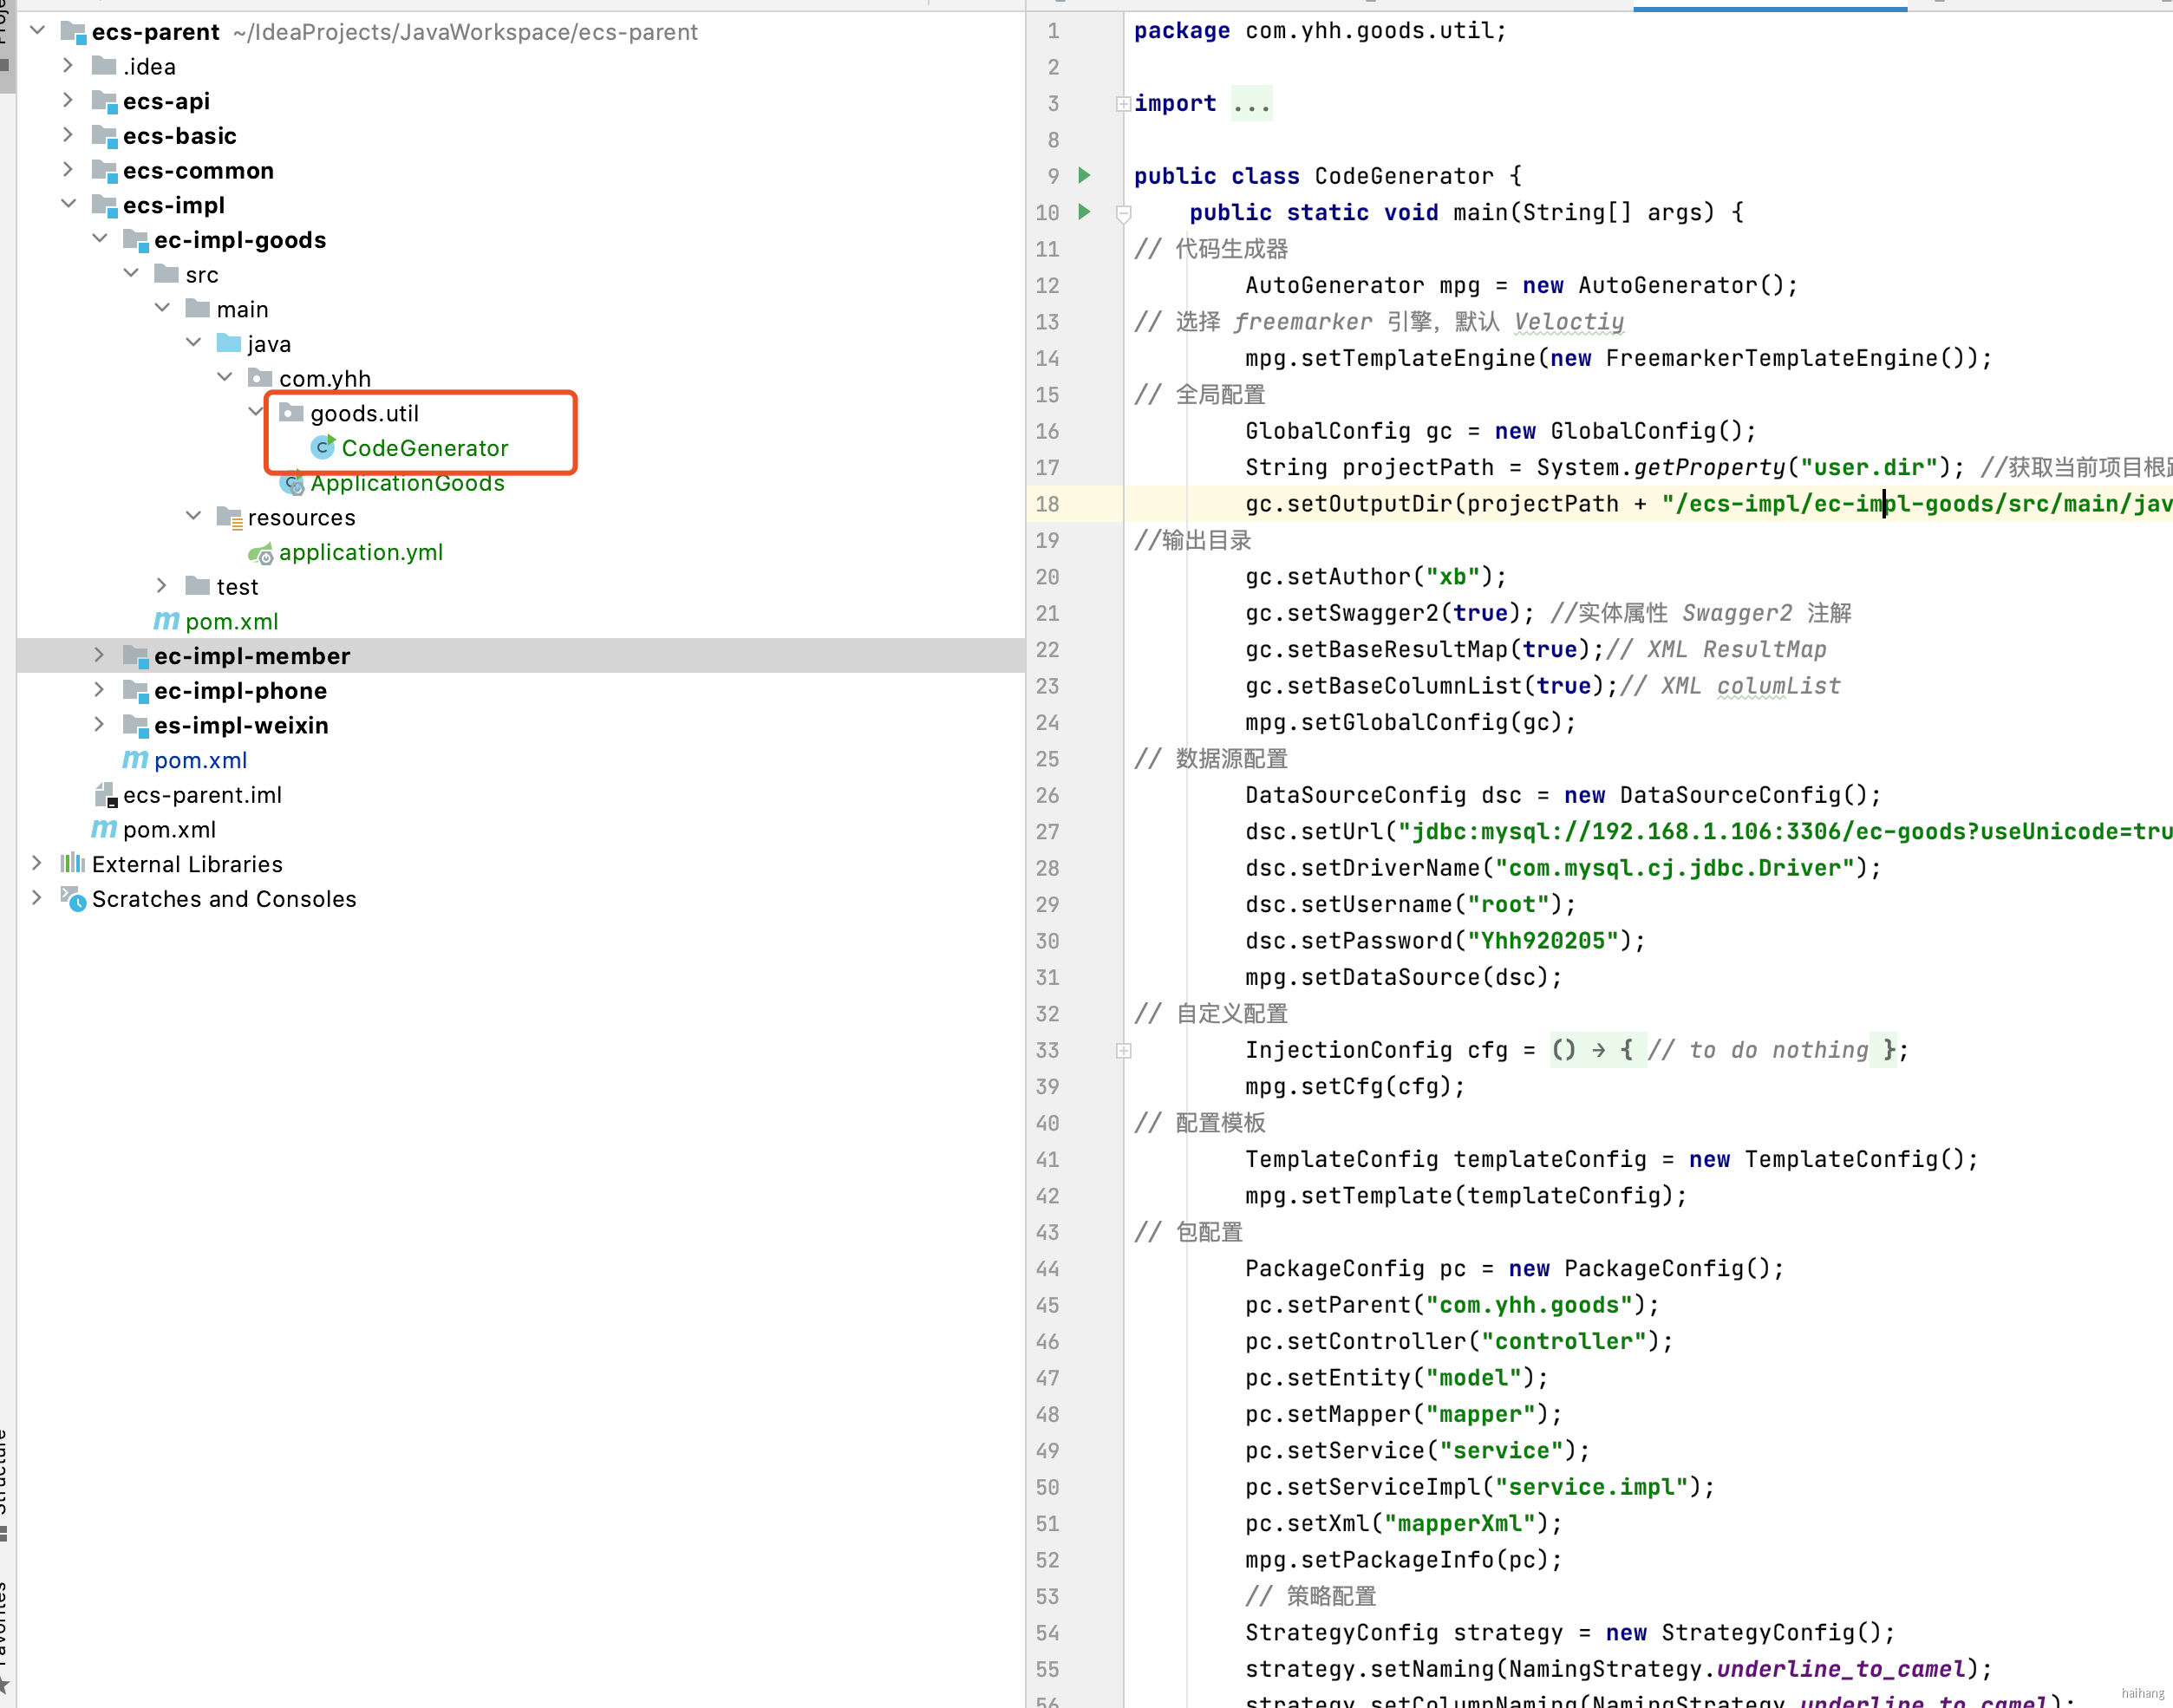Unfold the InjectionConfig lambda on line 33

[x=1123, y=1051]
